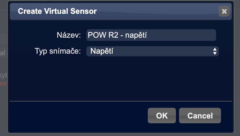Open the Typ snímače dropdown

click(x=152, y=51)
